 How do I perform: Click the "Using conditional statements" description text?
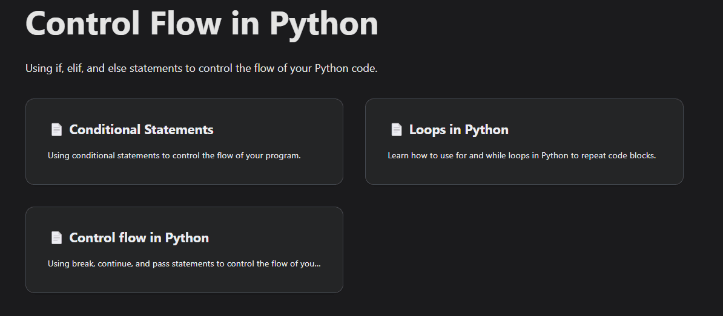point(174,155)
